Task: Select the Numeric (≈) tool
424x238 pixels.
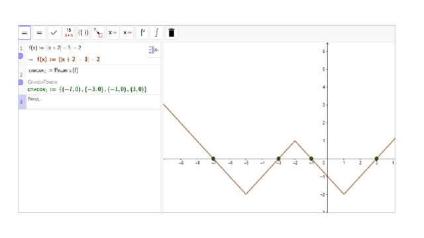Action: click(39, 33)
